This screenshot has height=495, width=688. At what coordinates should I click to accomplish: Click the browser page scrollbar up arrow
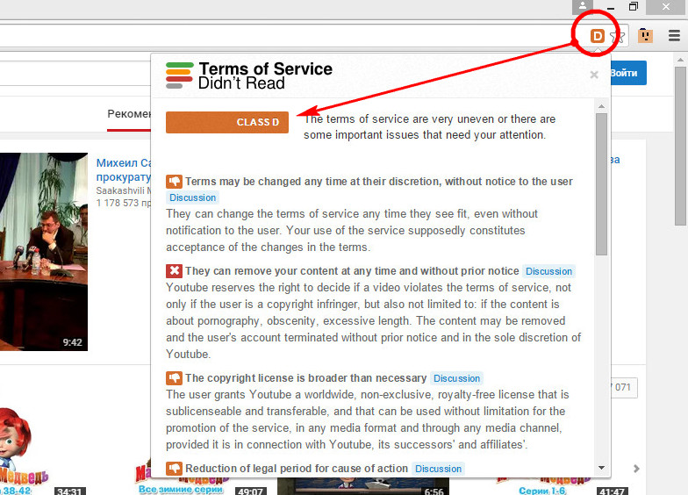681,60
